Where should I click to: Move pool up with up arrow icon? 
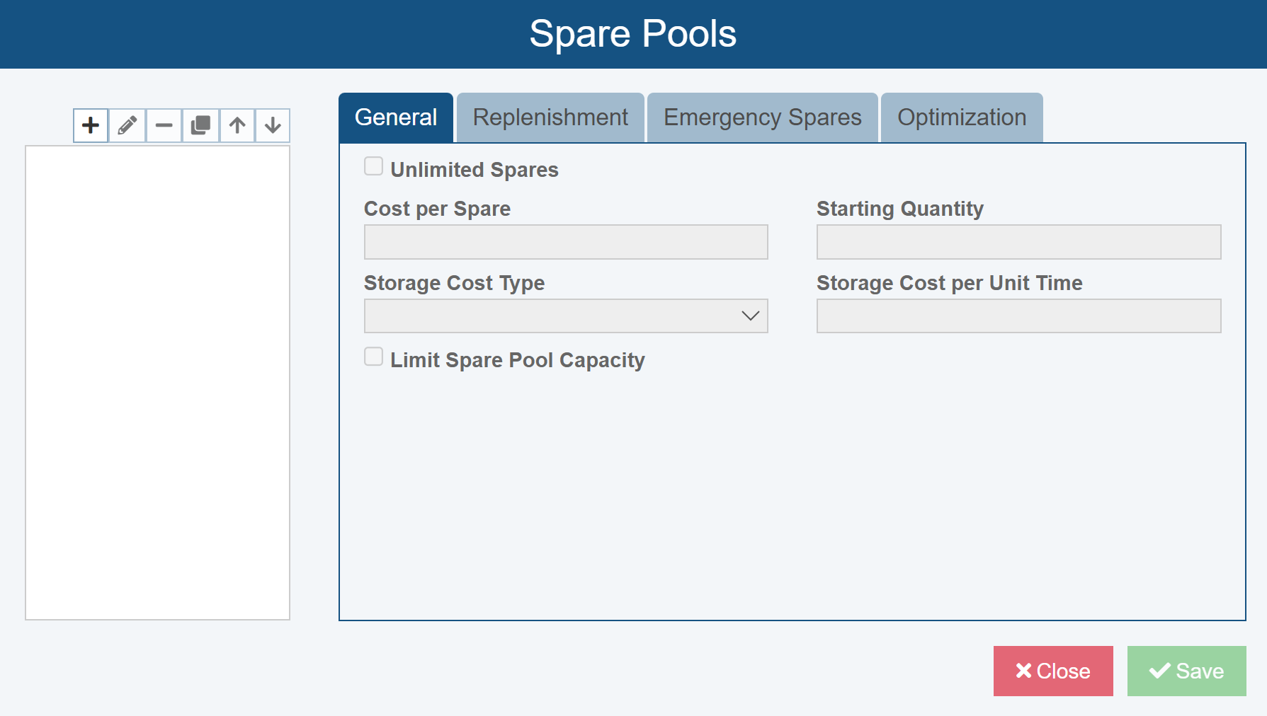click(x=237, y=126)
